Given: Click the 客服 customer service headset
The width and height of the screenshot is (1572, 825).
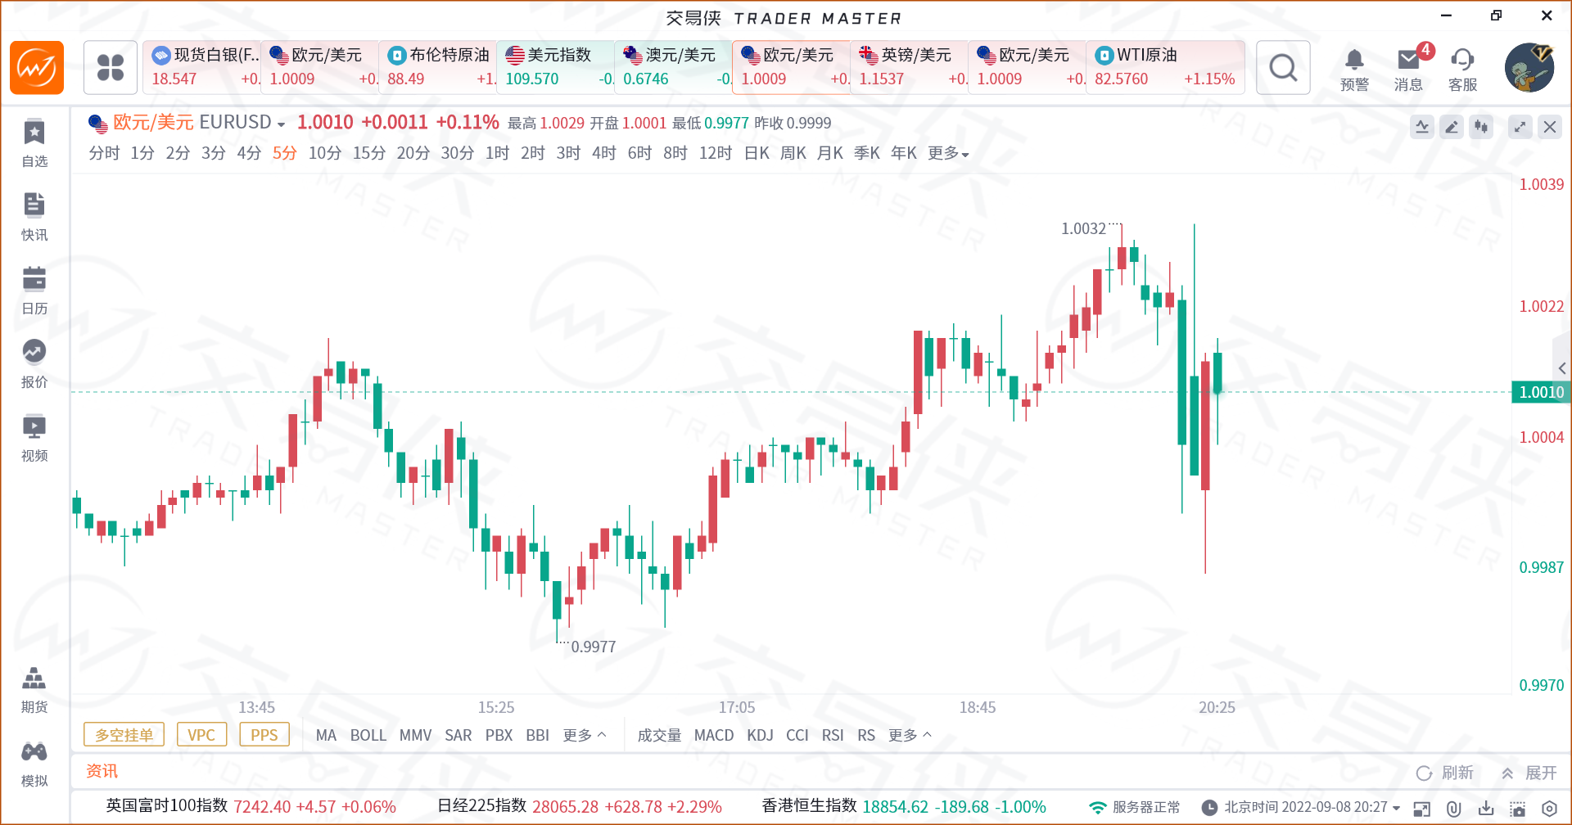Looking at the screenshot, I should (1462, 68).
